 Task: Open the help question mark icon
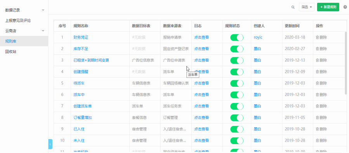(345, 7)
